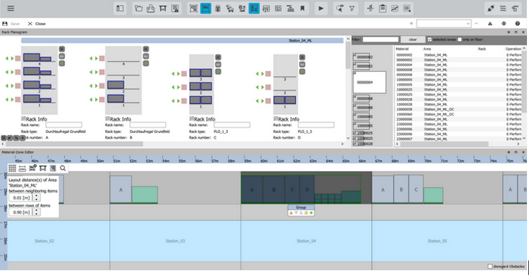The image size is (529, 275).
Task: Select the table row with material 10000059
Action: (x=459, y=109)
